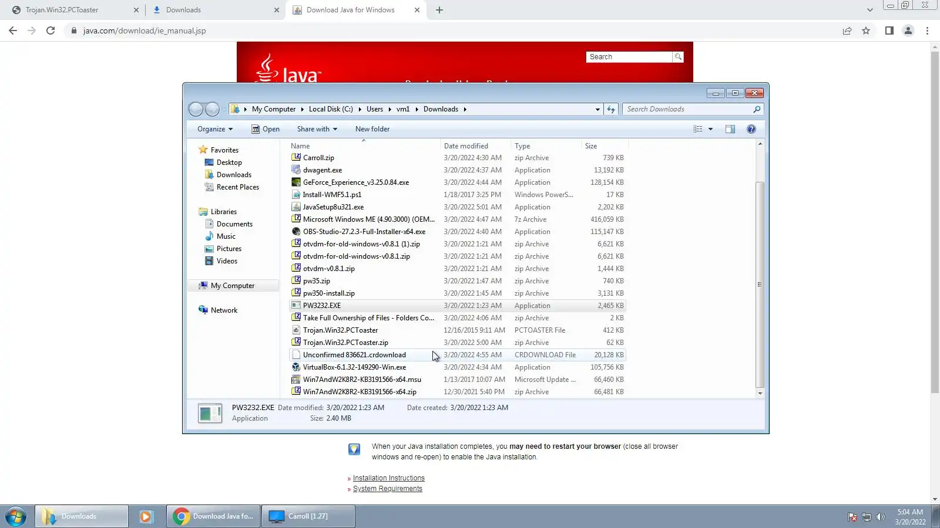Expand the Downloads breadcrumb arrow
This screenshot has height=528, width=940.
pyautogui.click(x=465, y=109)
